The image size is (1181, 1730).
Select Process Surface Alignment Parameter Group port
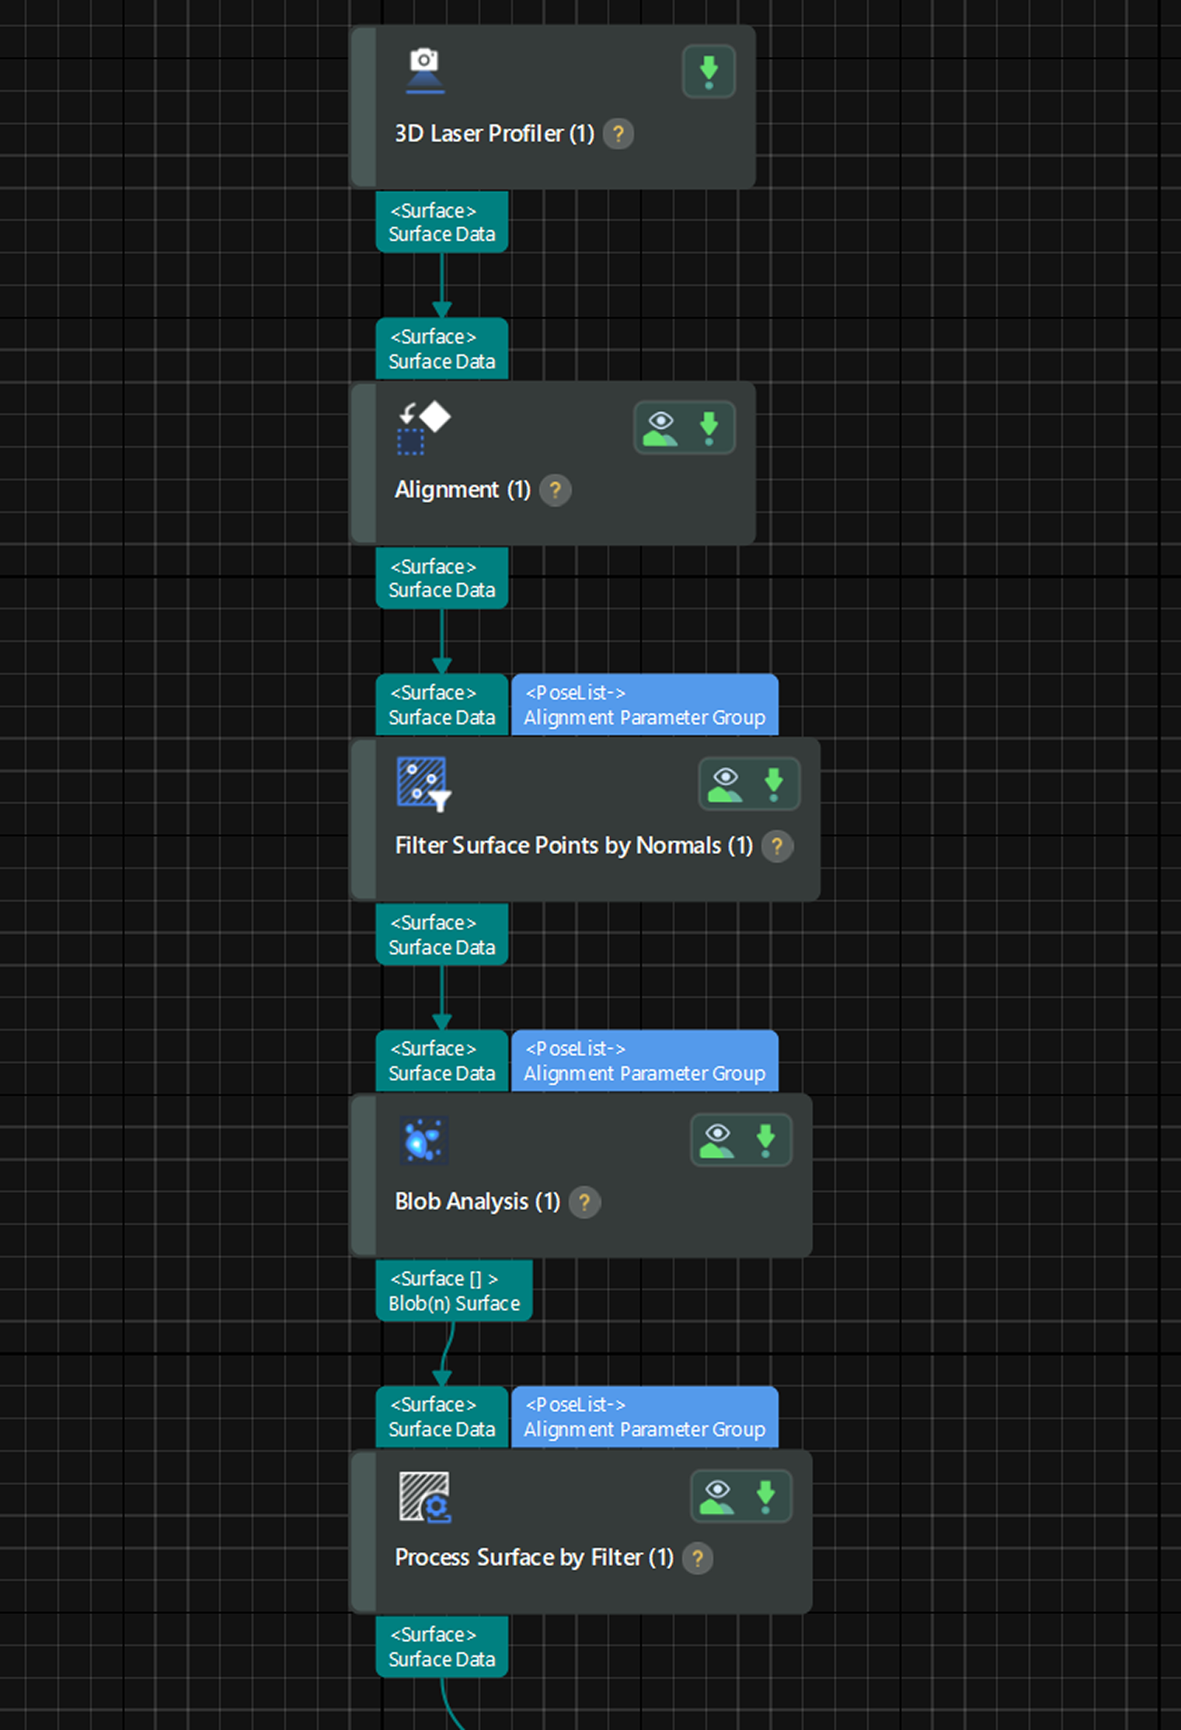(x=645, y=1417)
